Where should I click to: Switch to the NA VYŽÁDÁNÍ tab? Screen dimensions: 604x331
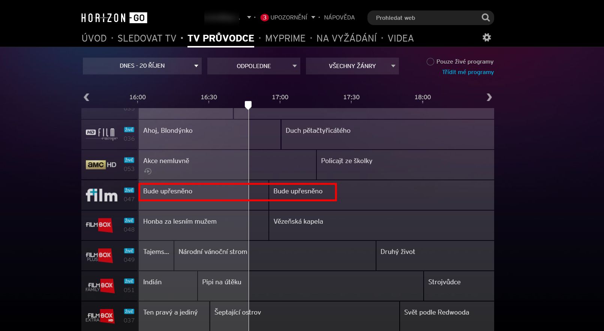[x=346, y=38]
